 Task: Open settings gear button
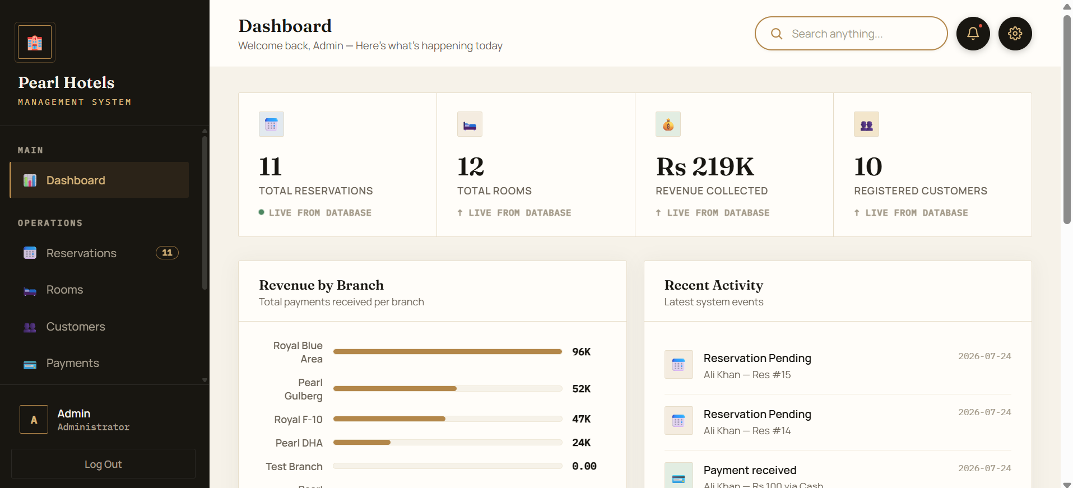point(1015,34)
